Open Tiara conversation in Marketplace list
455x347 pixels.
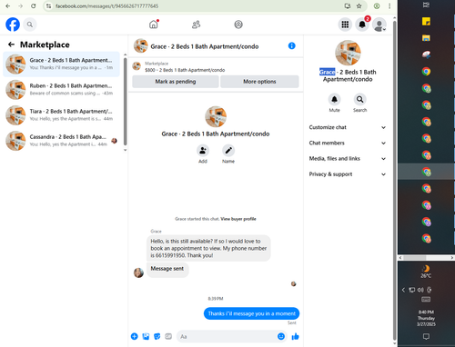pyautogui.click(x=61, y=115)
